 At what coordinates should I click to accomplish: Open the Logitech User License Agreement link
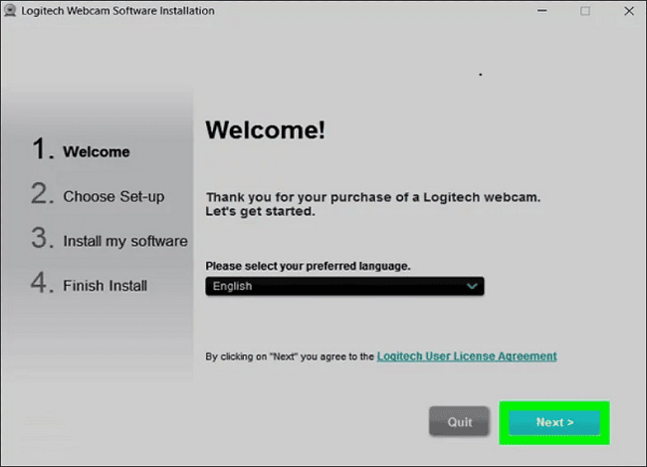coord(467,355)
